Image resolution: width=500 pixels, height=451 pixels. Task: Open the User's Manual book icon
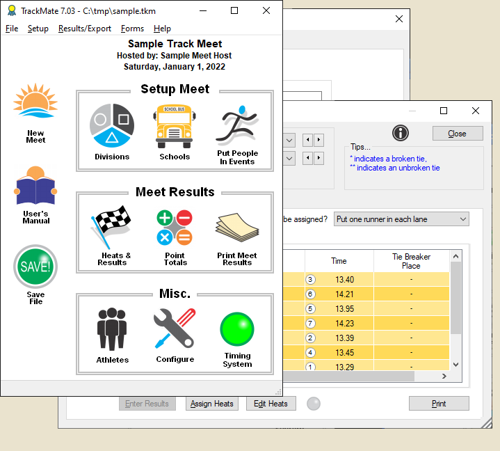pyautogui.click(x=35, y=186)
